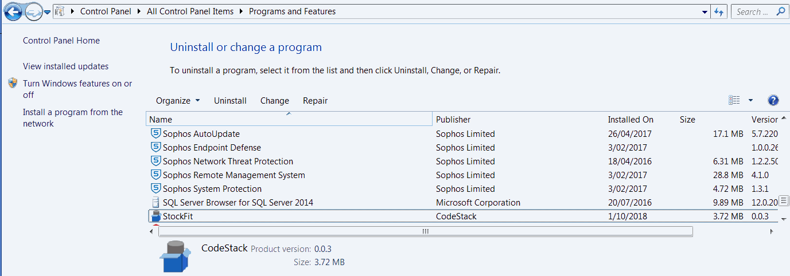Image resolution: width=790 pixels, height=276 pixels.
Task: Open the recent pages dropdown arrow
Action: 47,12
